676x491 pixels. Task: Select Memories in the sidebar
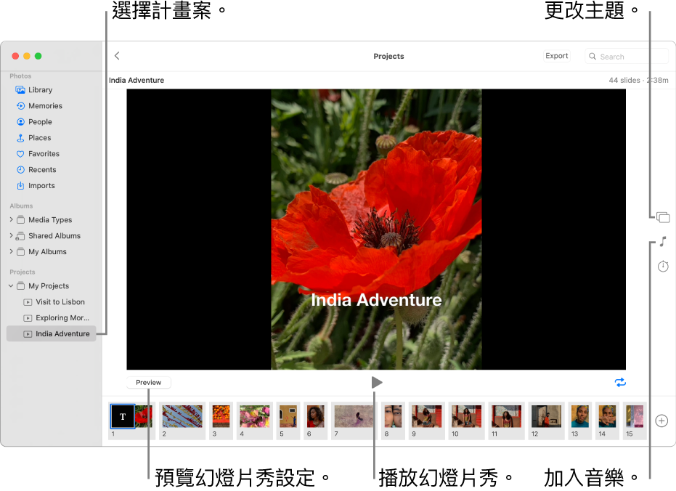coord(44,105)
